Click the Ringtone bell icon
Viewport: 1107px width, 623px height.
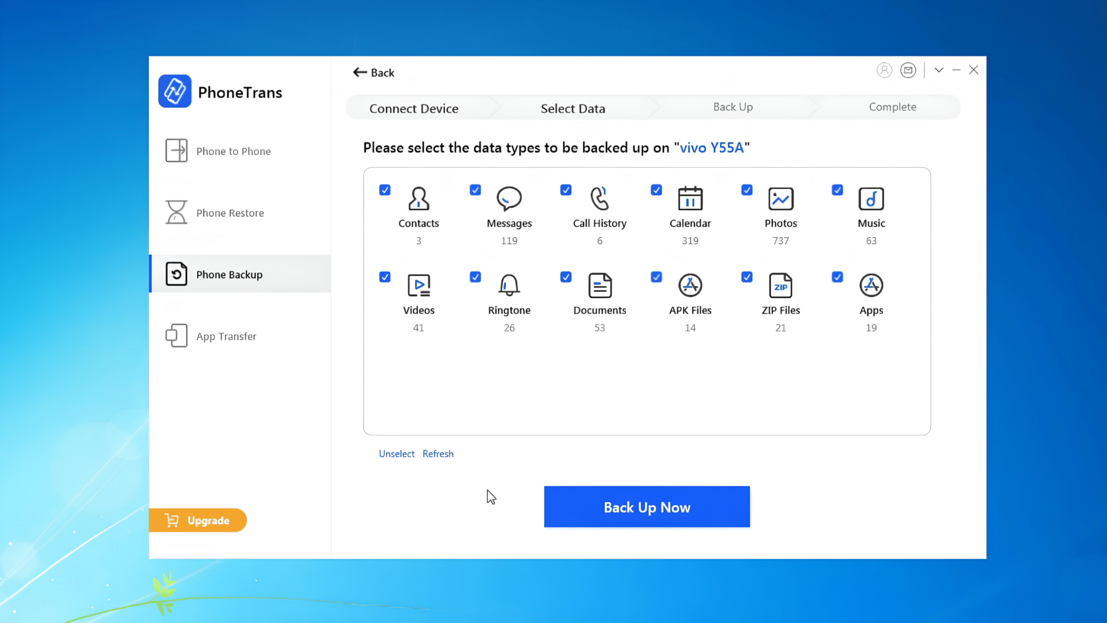[509, 285]
